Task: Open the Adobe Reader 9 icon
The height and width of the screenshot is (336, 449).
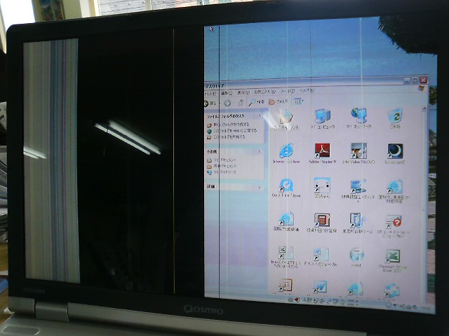Action: [x=321, y=151]
